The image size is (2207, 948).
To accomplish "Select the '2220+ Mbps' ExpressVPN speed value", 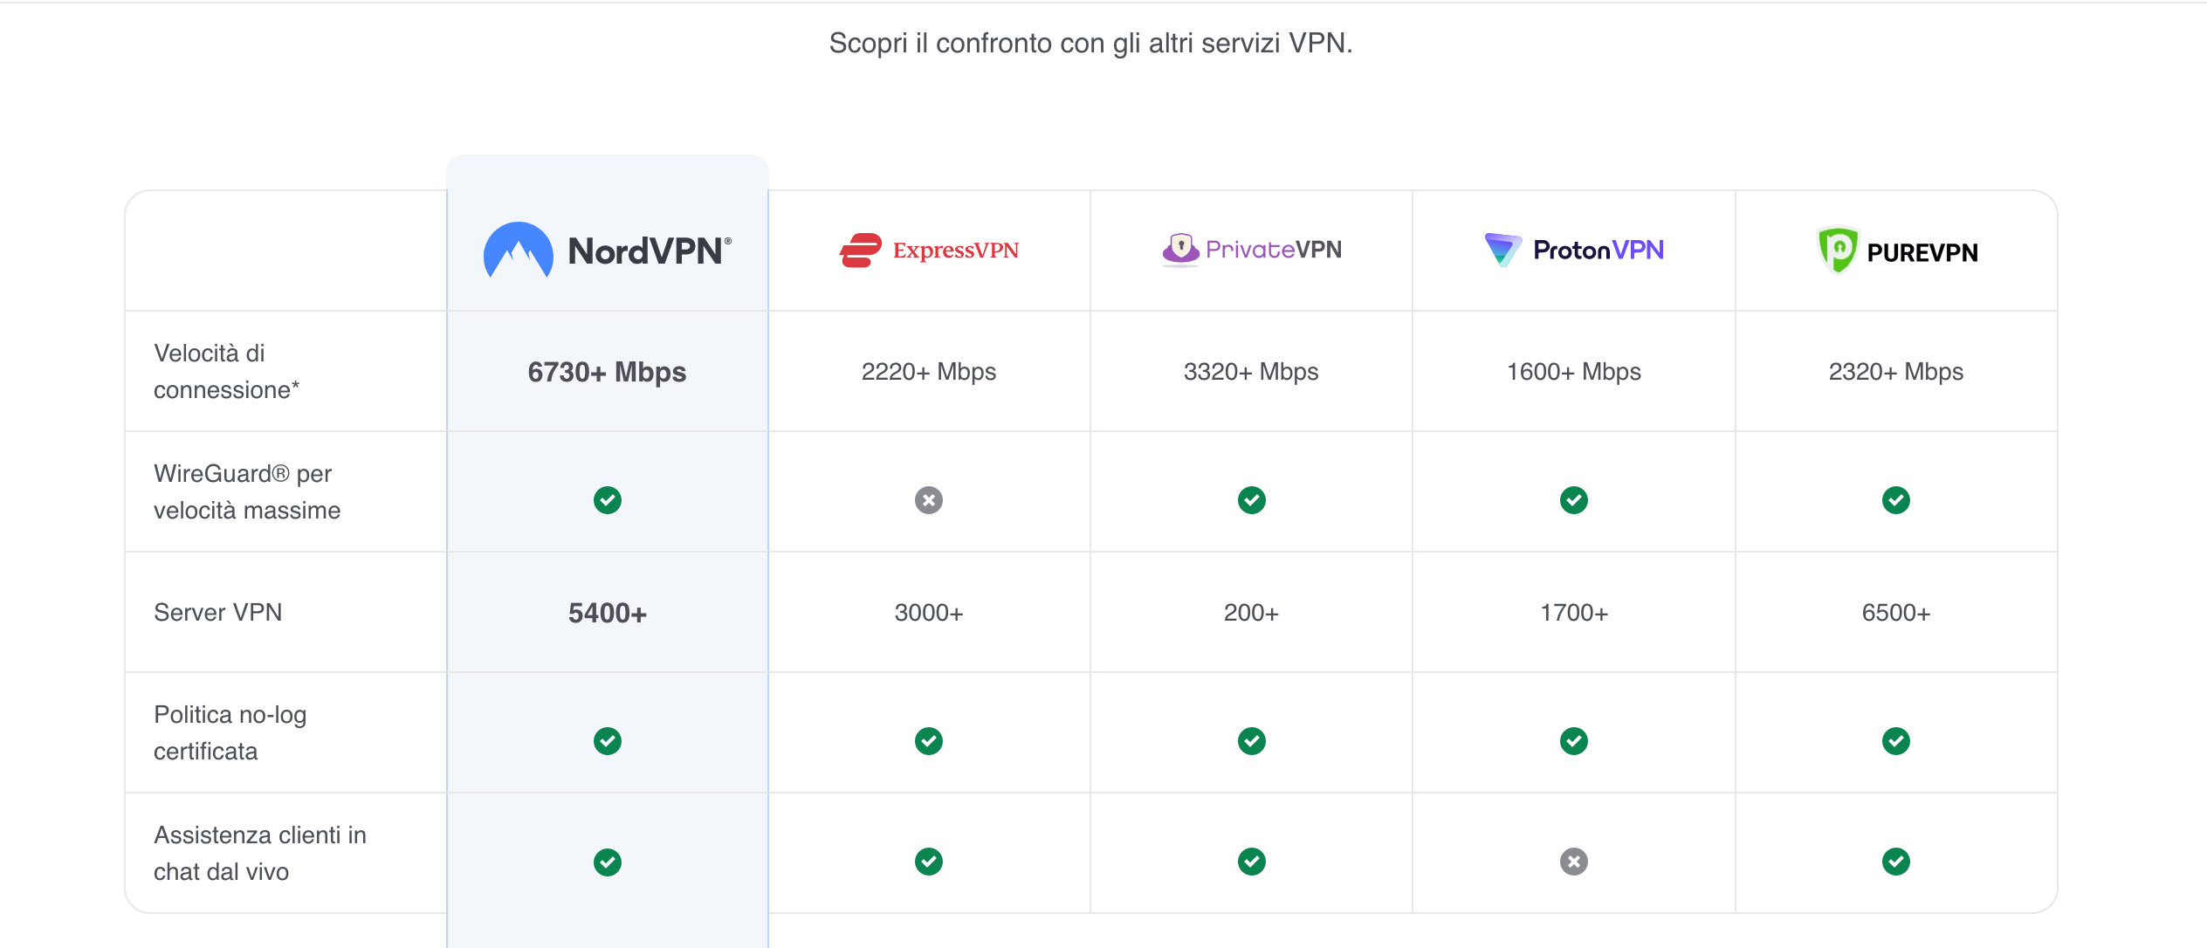I will (x=929, y=372).
